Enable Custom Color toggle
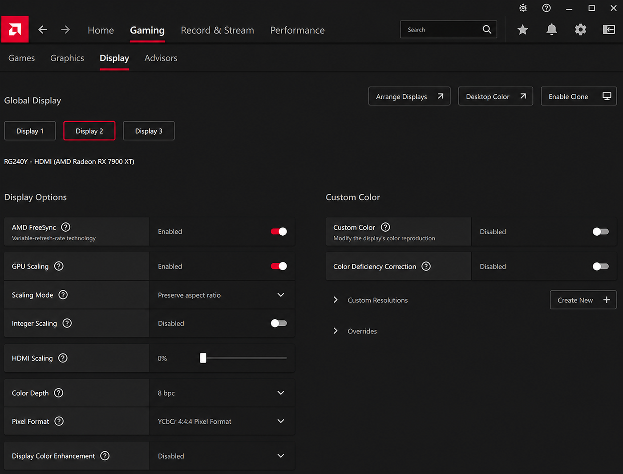The height and width of the screenshot is (474, 623). coord(601,231)
